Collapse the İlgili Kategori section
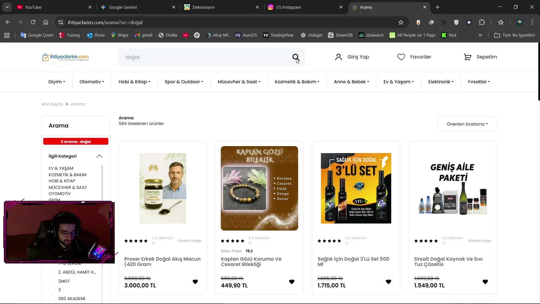This screenshot has width=540, height=304. pos(99,156)
